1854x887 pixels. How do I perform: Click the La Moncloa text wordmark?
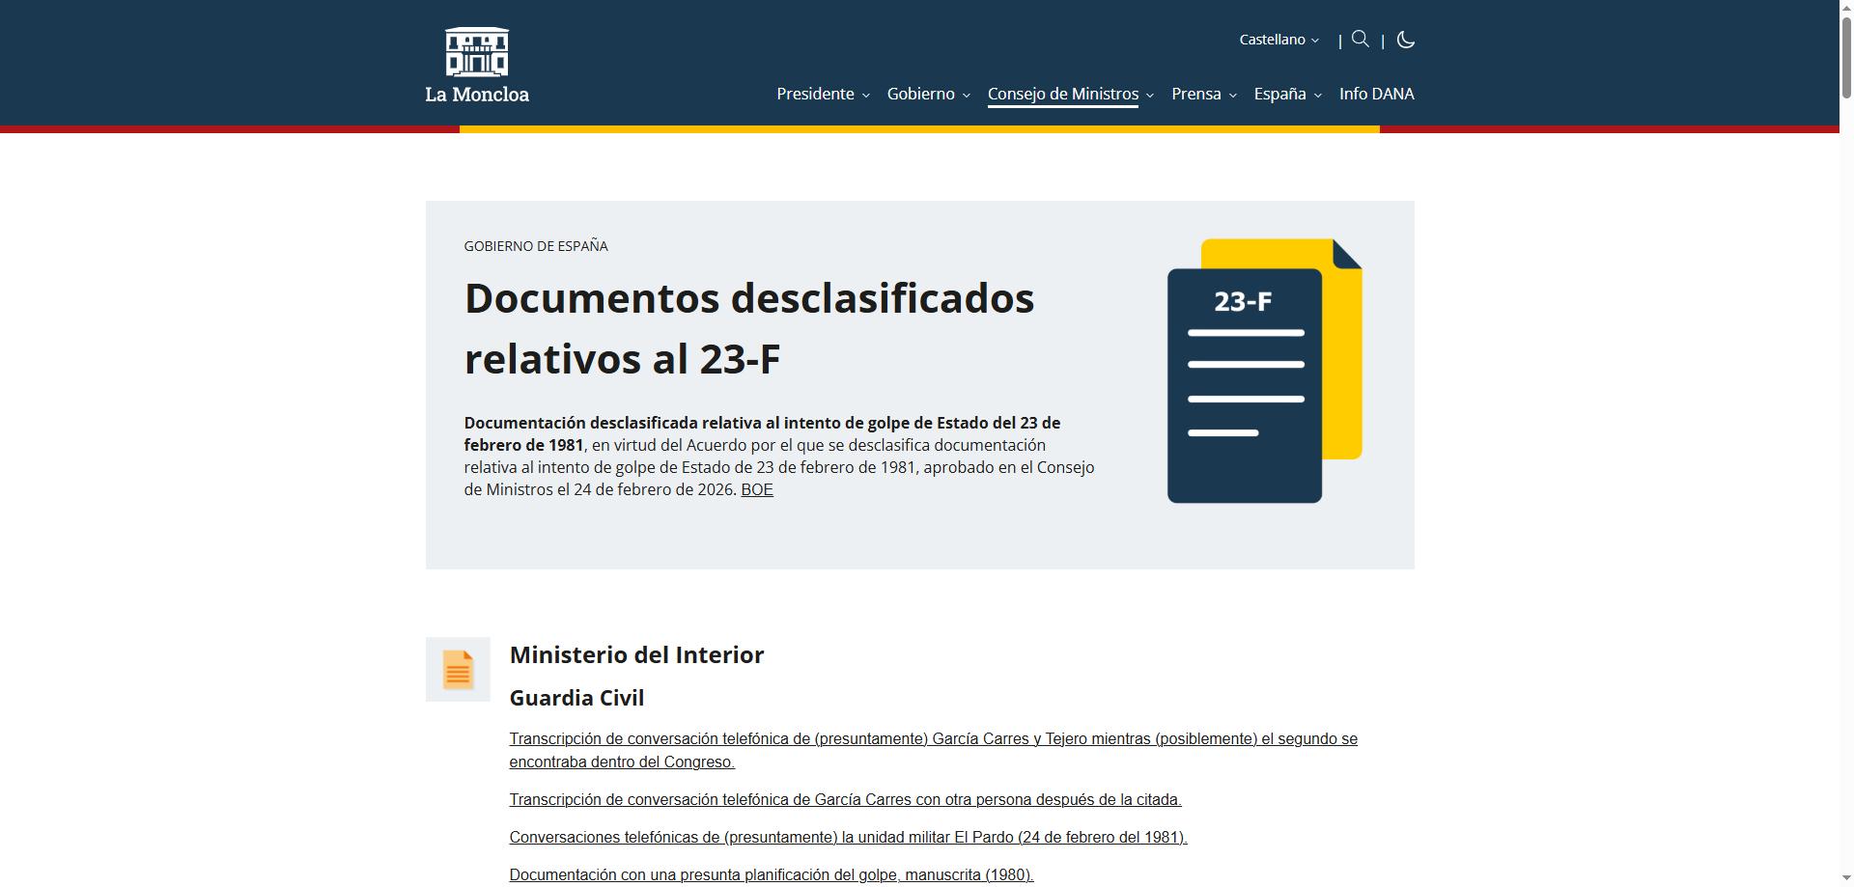click(x=477, y=95)
